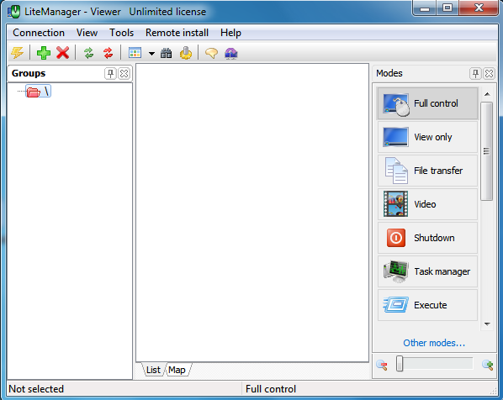Select Task manager mode

pyautogui.click(x=427, y=271)
